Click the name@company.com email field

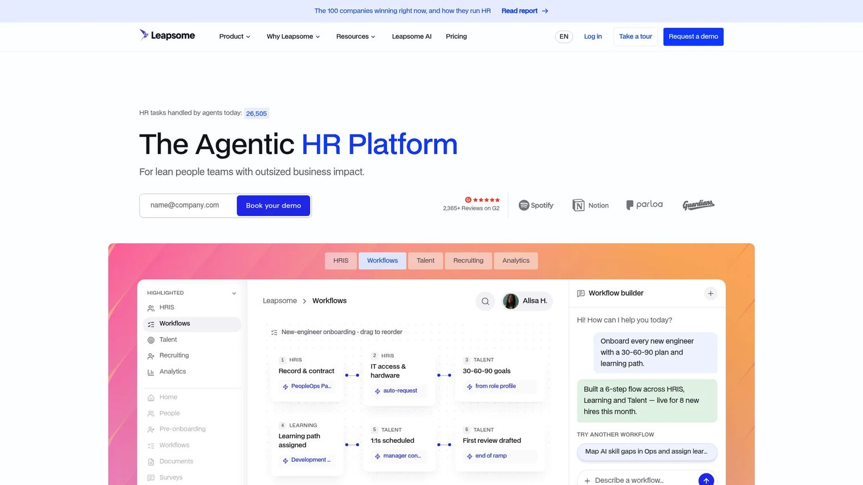click(x=188, y=205)
